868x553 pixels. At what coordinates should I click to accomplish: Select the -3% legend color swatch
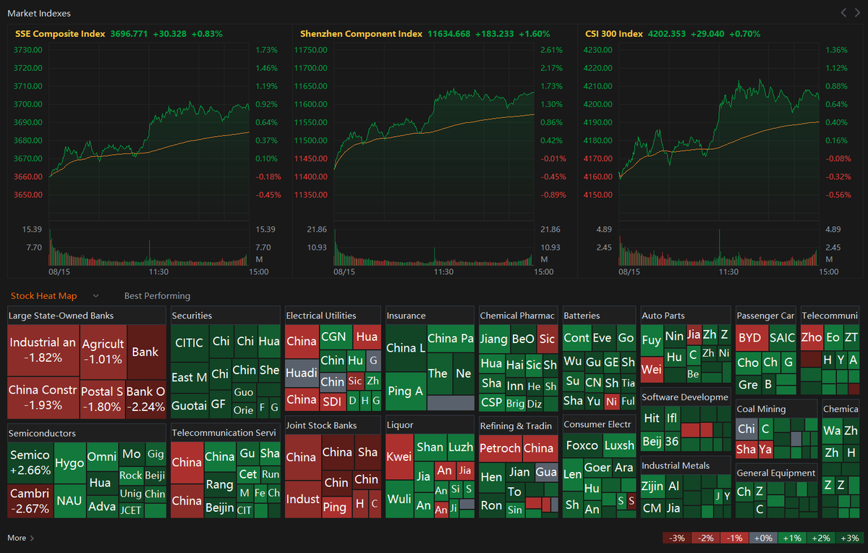click(677, 538)
